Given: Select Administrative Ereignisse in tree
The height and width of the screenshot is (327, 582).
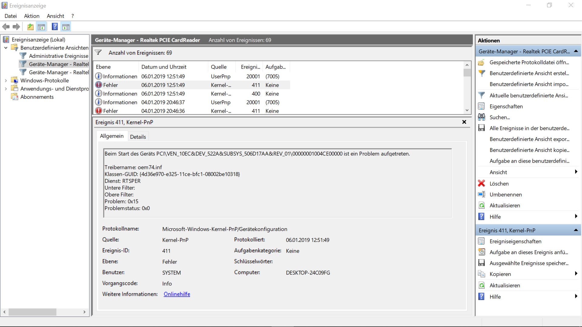Looking at the screenshot, I should click(x=58, y=56).
